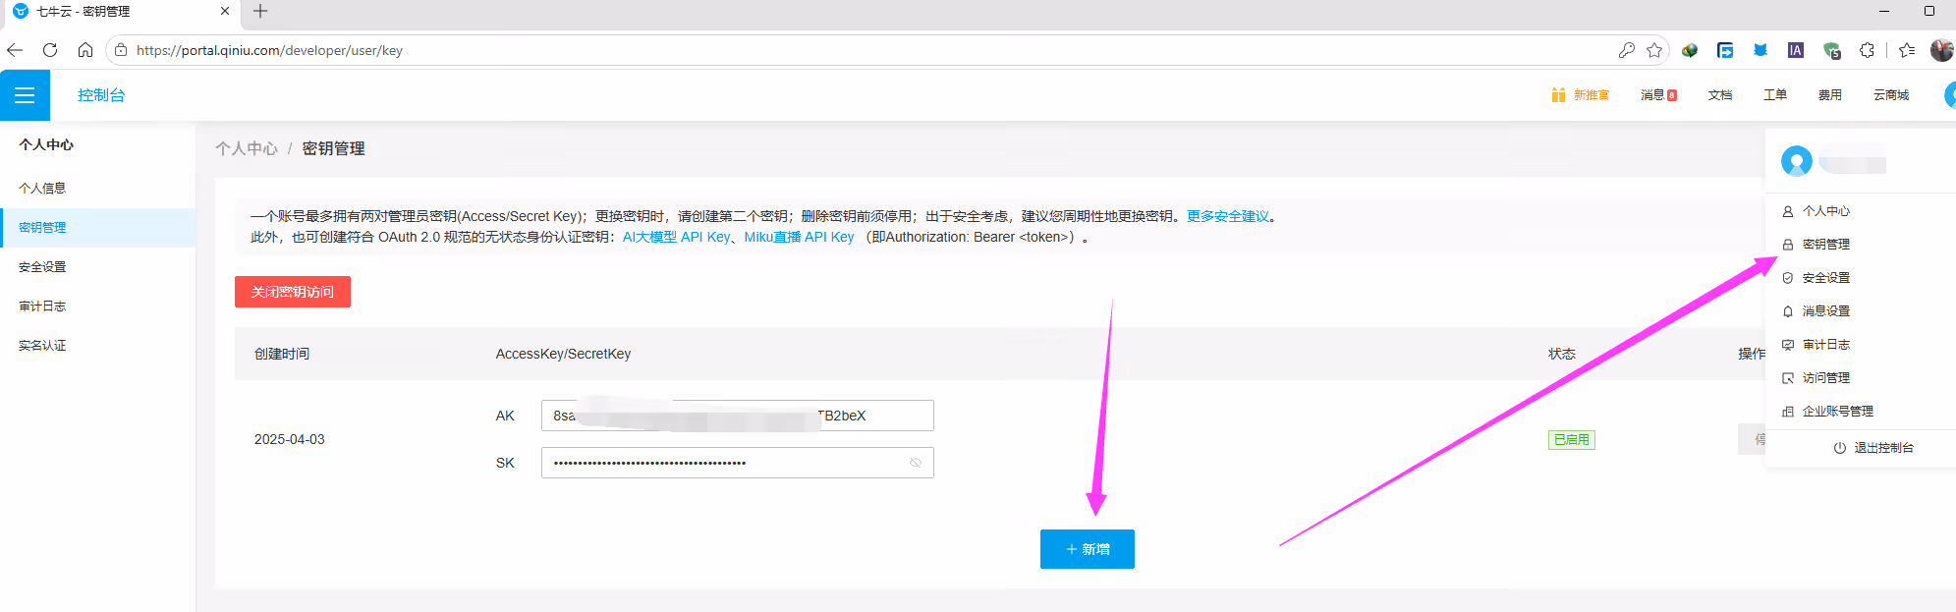Click the browser reload icon
This screenshot has height=612, width=1956.
[50, 50]
